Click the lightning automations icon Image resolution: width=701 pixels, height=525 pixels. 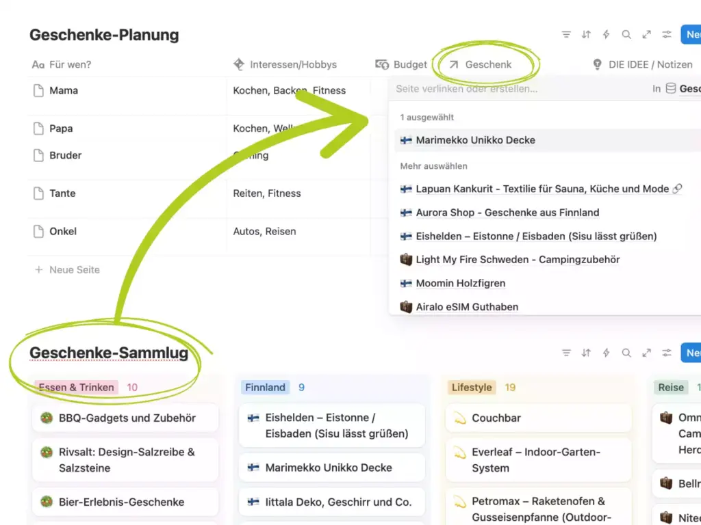606,34
